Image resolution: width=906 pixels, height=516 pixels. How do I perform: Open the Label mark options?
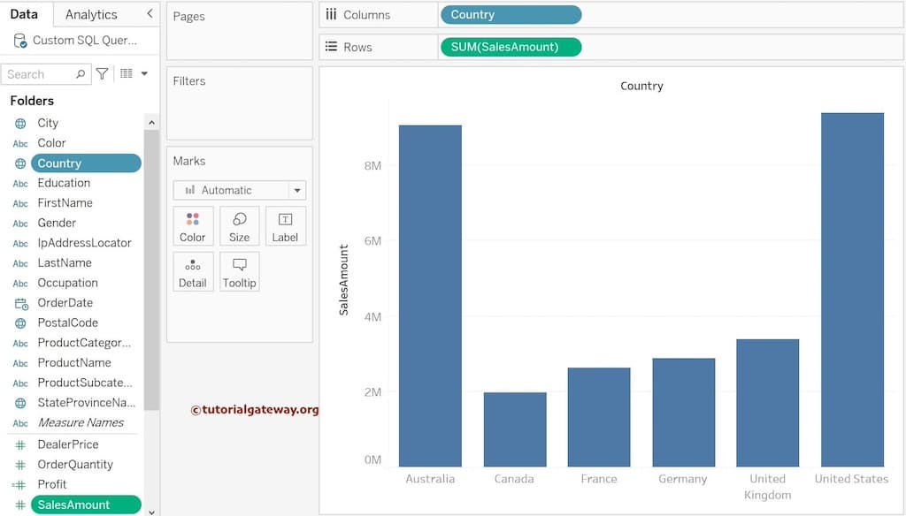click(x=285, y=225)
